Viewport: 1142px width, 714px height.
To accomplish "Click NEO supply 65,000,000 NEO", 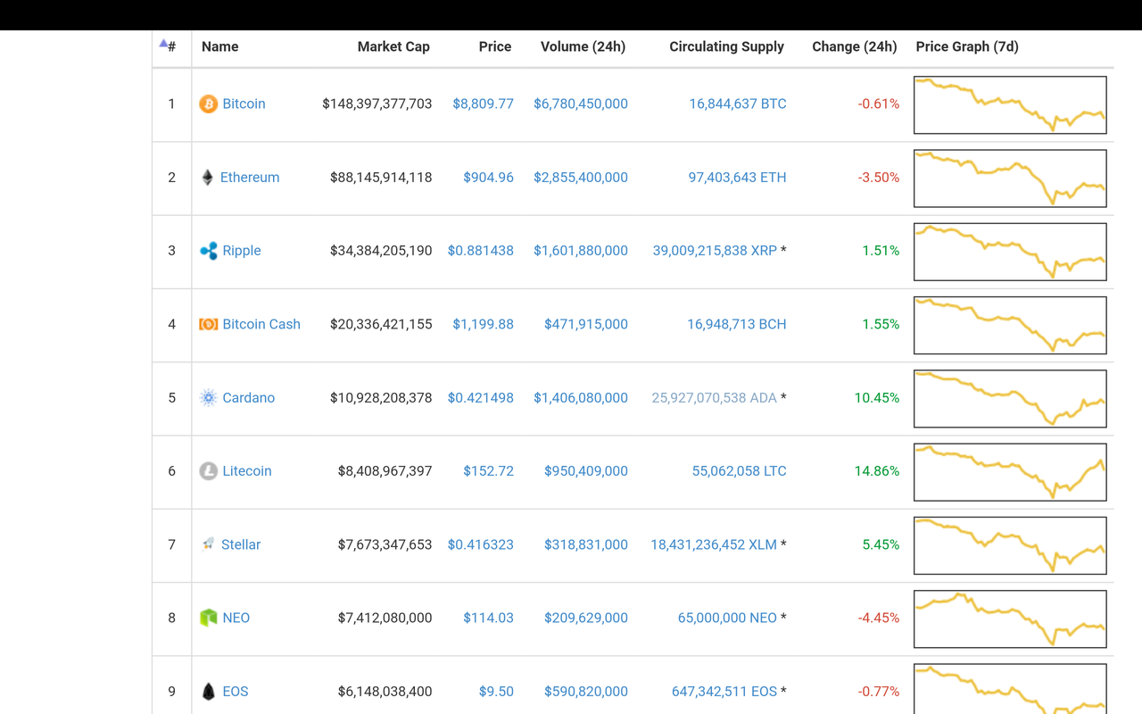I will click(x=727, y=618).
